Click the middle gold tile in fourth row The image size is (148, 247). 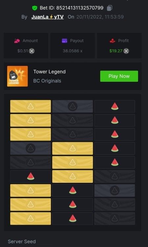click(73, 149)
